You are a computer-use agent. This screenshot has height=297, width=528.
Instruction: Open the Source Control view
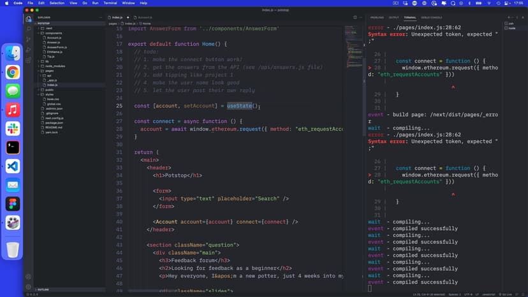[29, 39]
